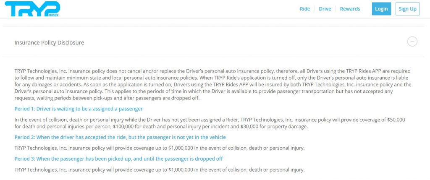Select the outlined Sign Up button
The image size is (430, 180).
(407, 9)
